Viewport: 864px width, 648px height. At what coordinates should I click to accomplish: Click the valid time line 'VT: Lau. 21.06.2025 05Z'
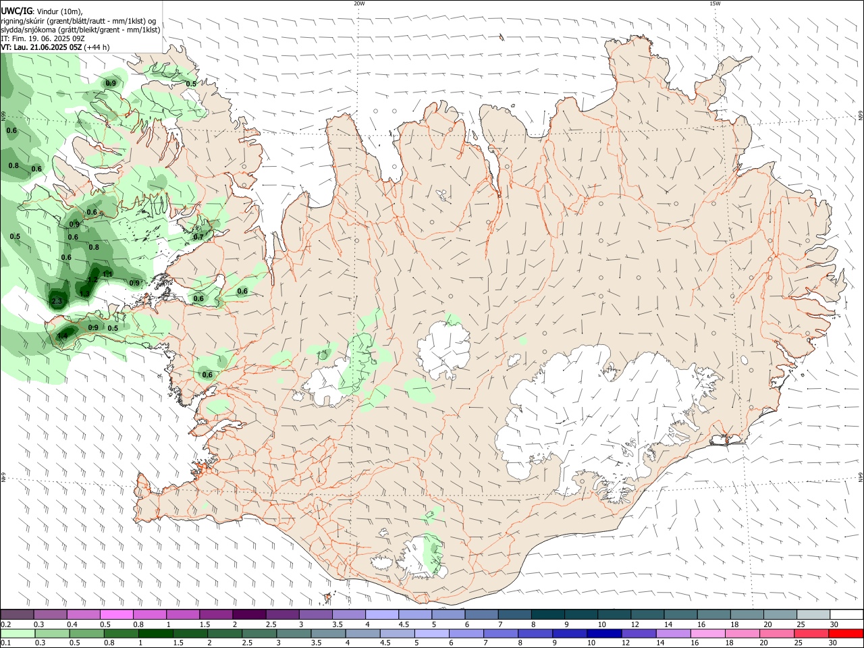point(42,47)
